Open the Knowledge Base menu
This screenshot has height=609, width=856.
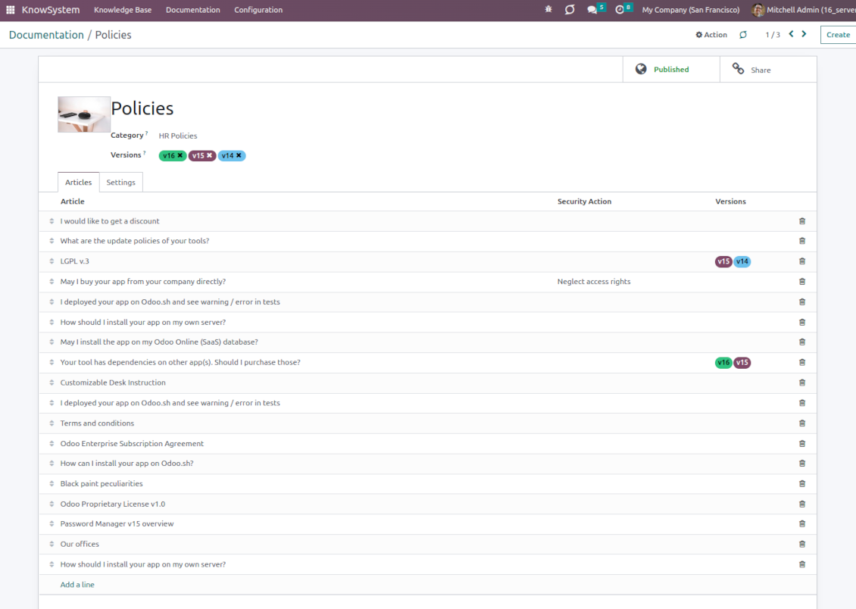pyautogui.click(x=123, y=10)
